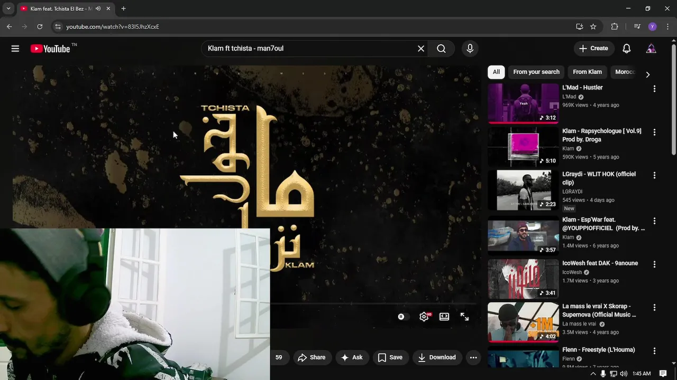The height and width of the screenshot is (380, 677).
Task: Show hidden system tray icons
Action: click(593, 374)
